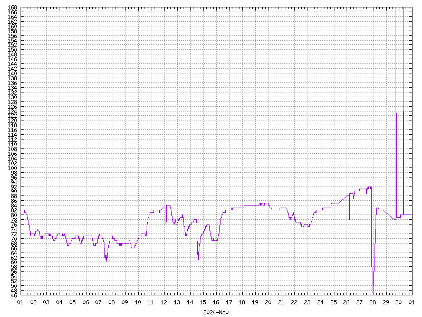The image size is (422, 317).
Task: Select the y-axis tick "124"
Action: tap(12, 111)
